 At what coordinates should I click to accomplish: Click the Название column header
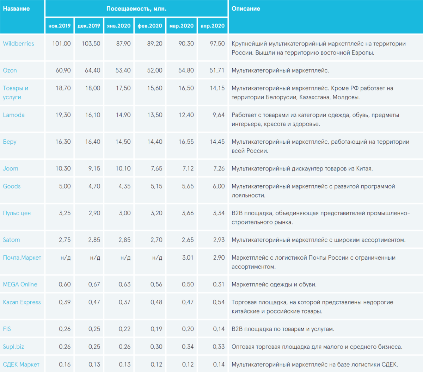(x=16, y=8)
